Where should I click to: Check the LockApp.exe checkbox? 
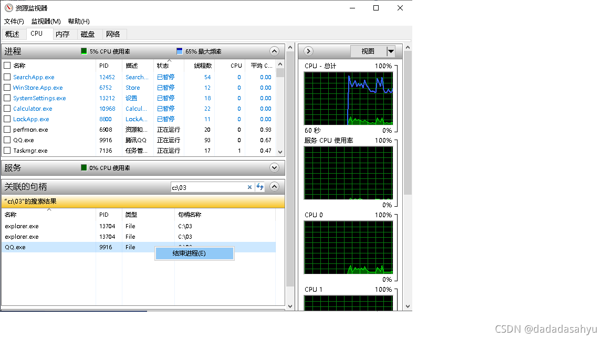[x=7, y=119]
